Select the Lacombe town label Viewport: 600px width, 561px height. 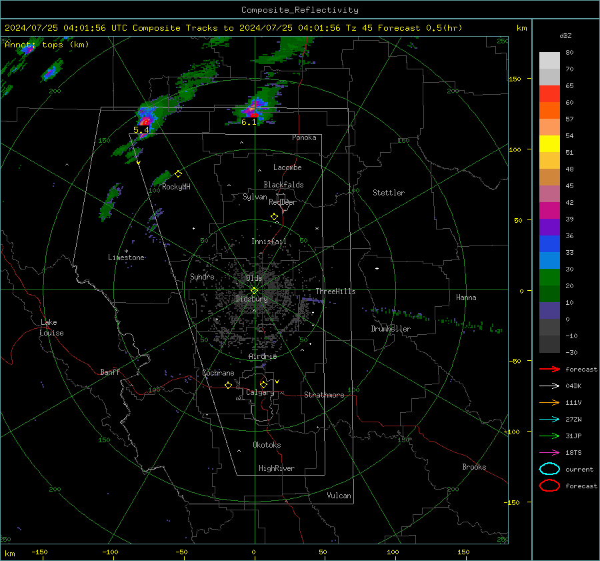(287, 167)
